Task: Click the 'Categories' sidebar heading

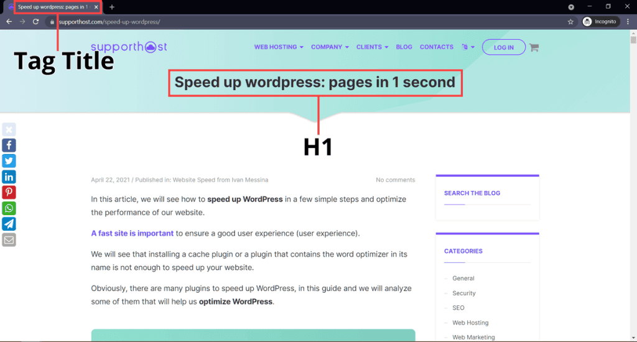Action: click(463, 251)
